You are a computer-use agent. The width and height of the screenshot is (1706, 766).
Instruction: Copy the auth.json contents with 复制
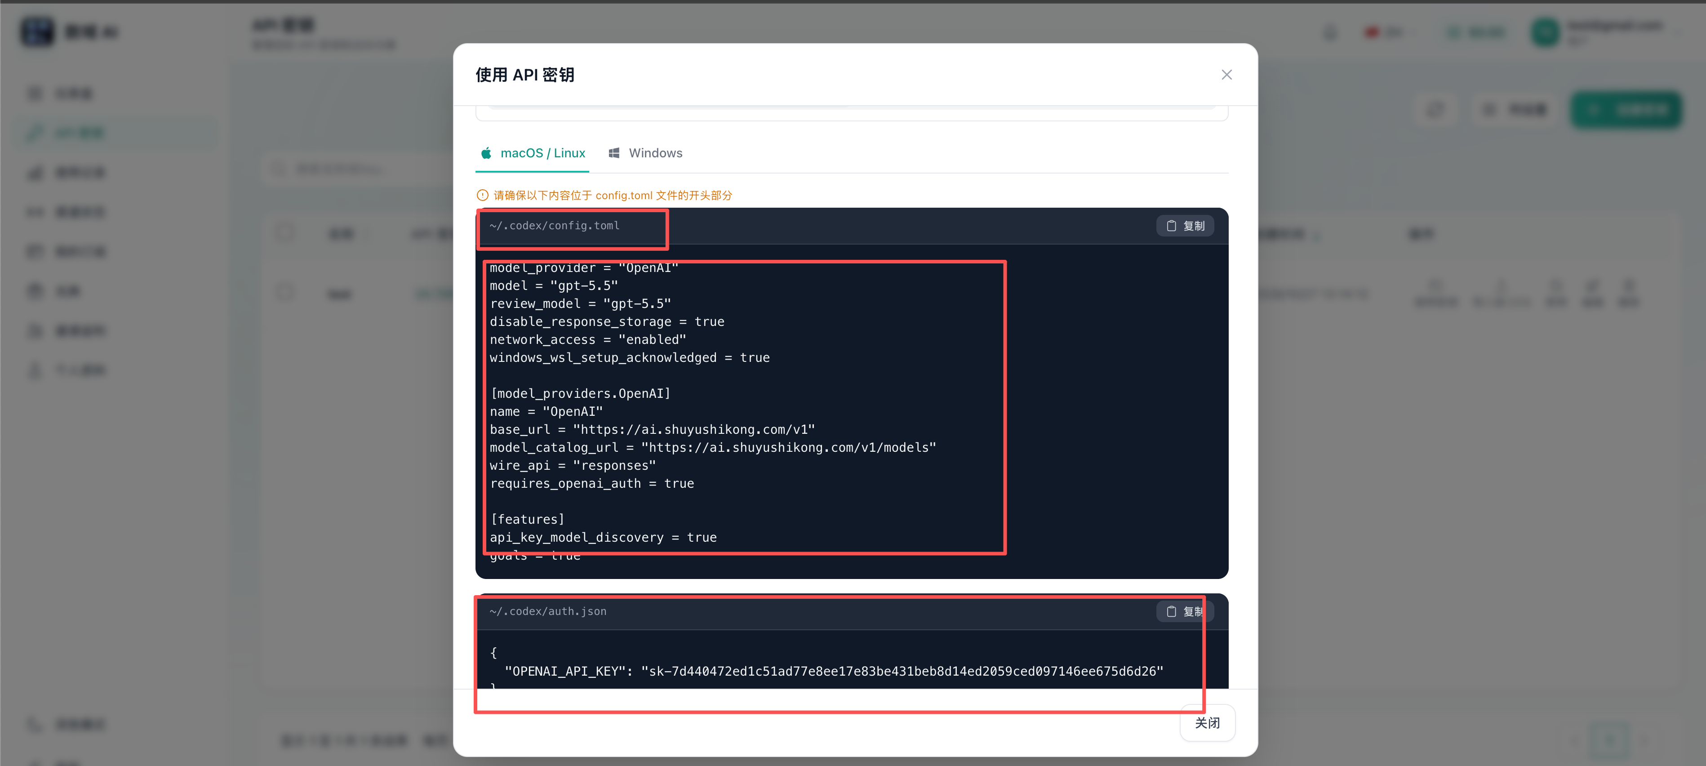pyautogui.click(x=1185, y=612)
